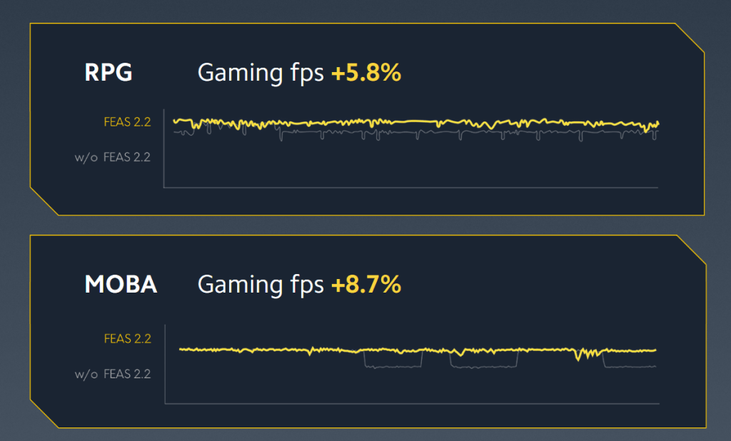Click "Gaming fps" text in RPG card
Screen dimensions: 731x441
[x=261, y=73]
